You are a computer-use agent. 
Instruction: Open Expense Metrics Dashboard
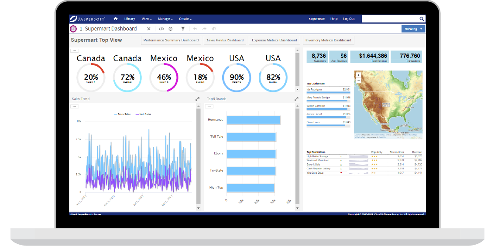(275, 40)
